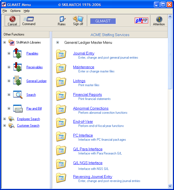
Task: Click the scrollbar down arrow
Action: (x=170, y=186)
